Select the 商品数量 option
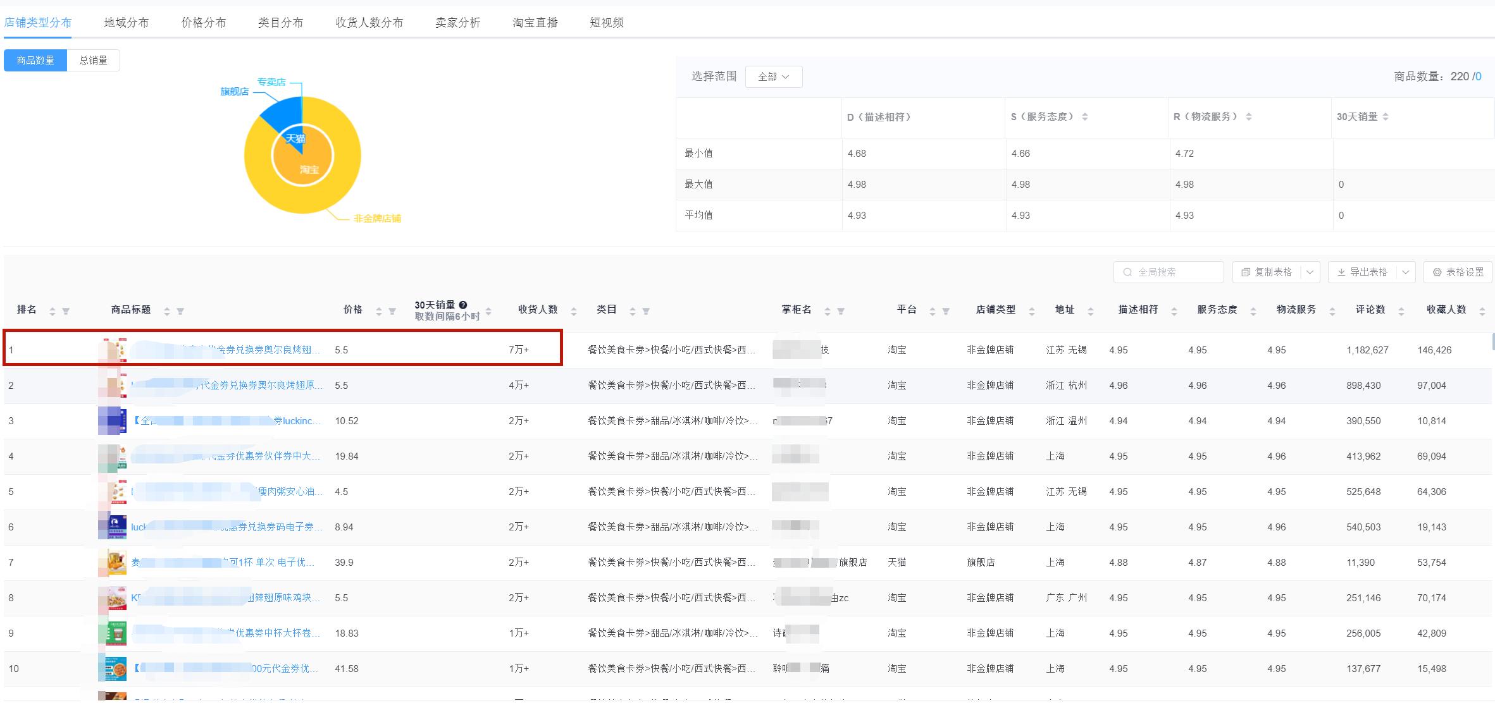The image size is (1495, 703). pos(35,60)
